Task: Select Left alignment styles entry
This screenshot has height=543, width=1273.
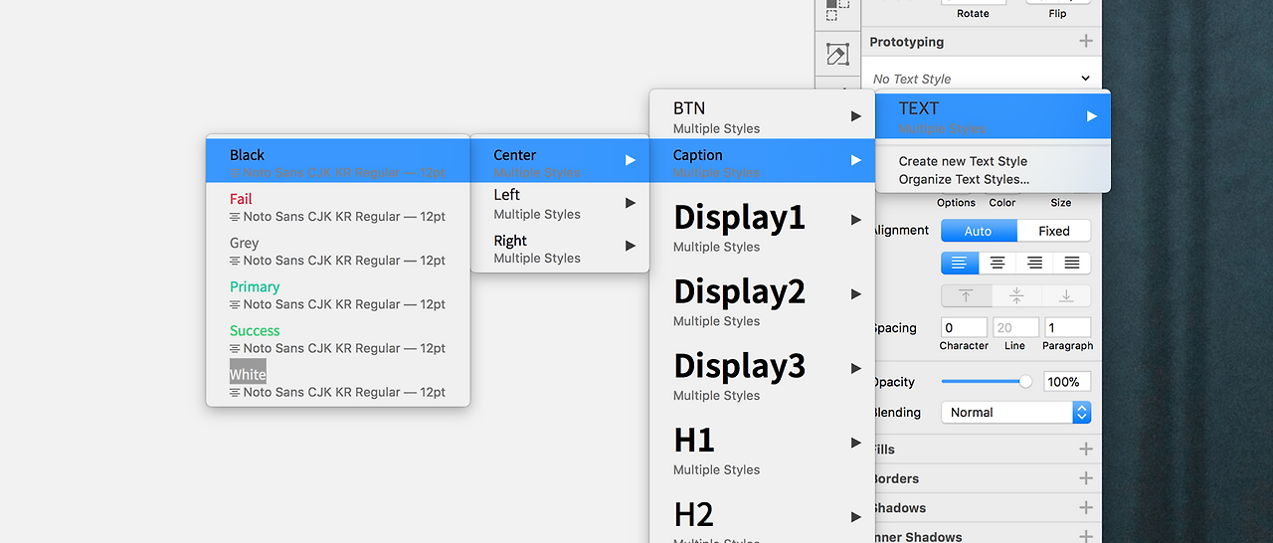Action: click(560, 204)
